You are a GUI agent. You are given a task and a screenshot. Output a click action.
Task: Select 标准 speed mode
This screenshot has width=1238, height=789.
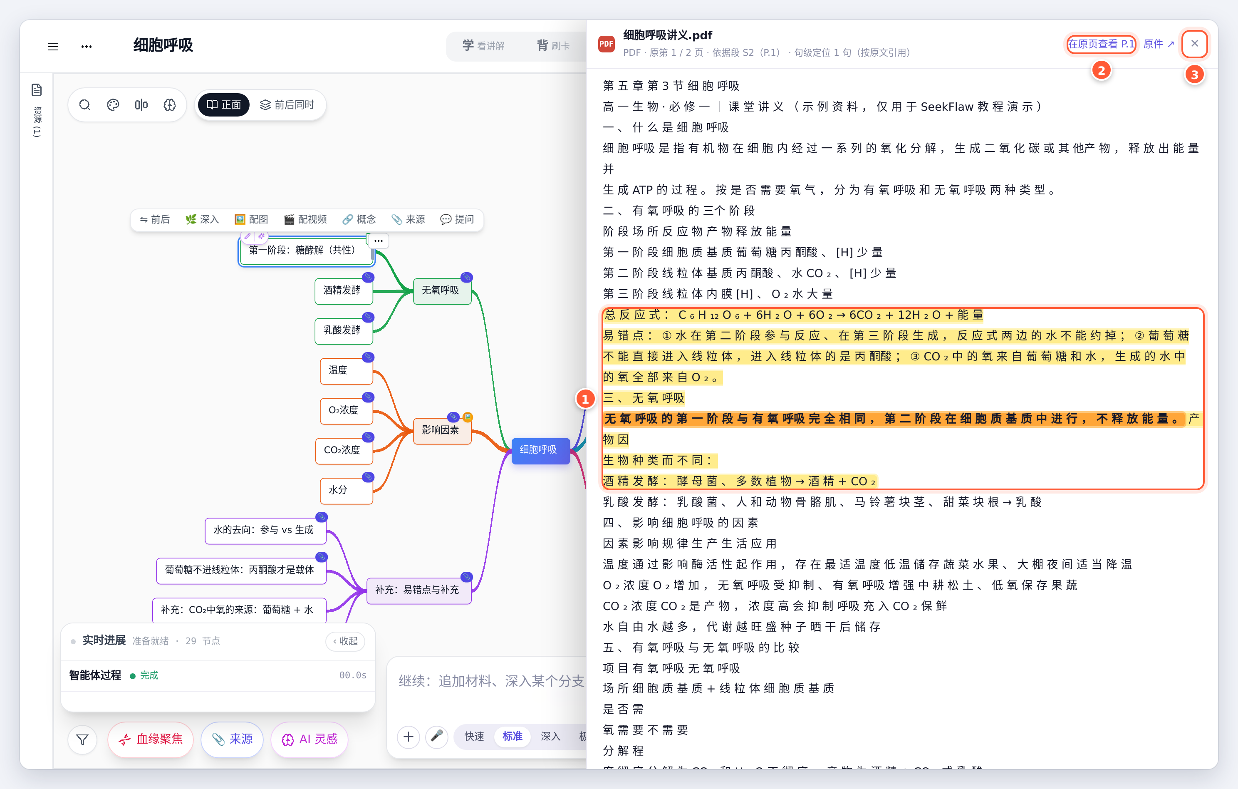pos(512,737)
